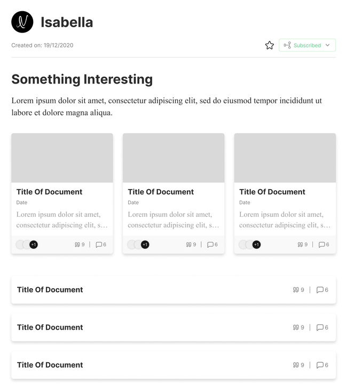Open the first document card thumbnail
The width and height of the screenshot is (347, 392).
pyautogui.click(x=62, y=158)
